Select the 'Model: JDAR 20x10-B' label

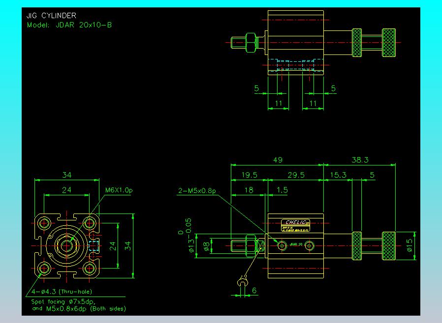tap(69, 25)
